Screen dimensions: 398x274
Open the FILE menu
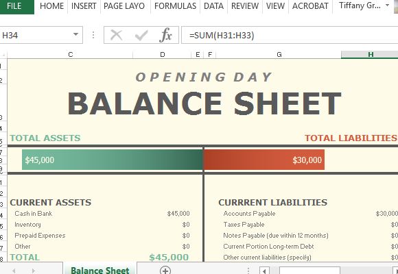[x=14, y=6]
